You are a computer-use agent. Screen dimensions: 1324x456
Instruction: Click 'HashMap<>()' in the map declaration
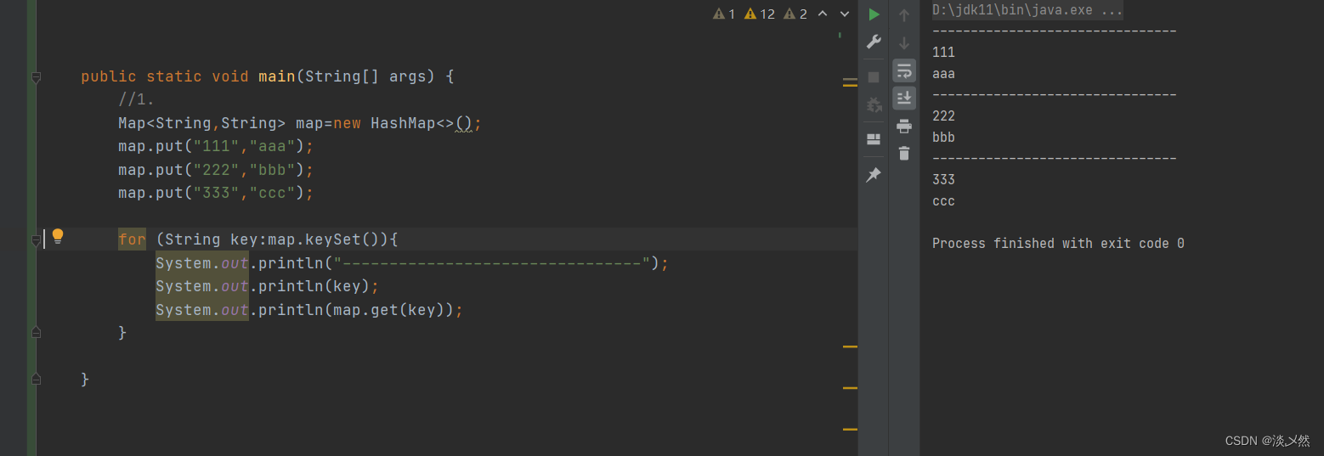(x=422, y=123)
